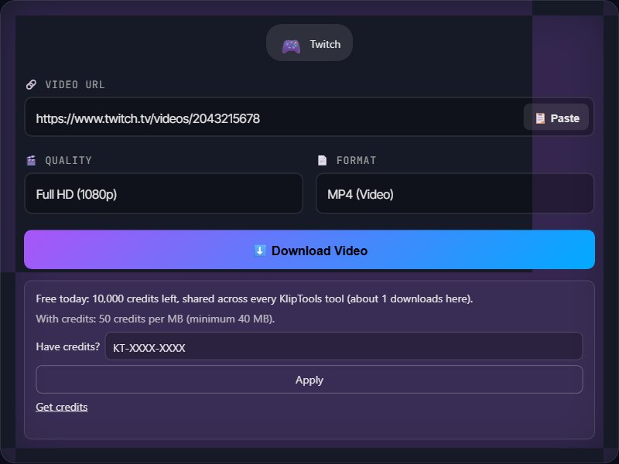Screen dimensions: 619x464
Task: Click the 'Have credits?' label
Action: [x=68, y=346]
